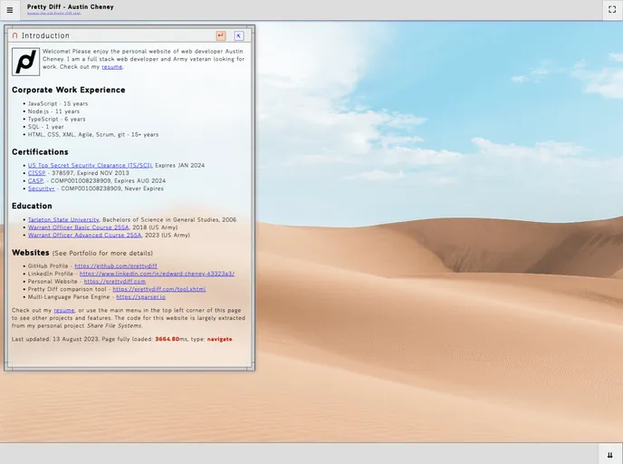Click the red 'navigate' type value

[x=219, y=339]
